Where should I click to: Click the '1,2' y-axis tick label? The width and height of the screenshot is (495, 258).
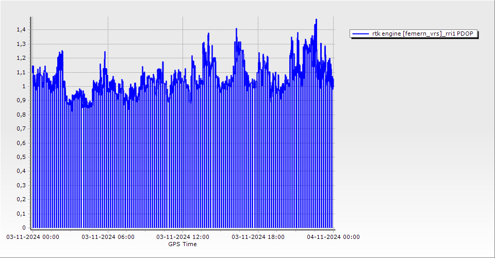[20, 58]
